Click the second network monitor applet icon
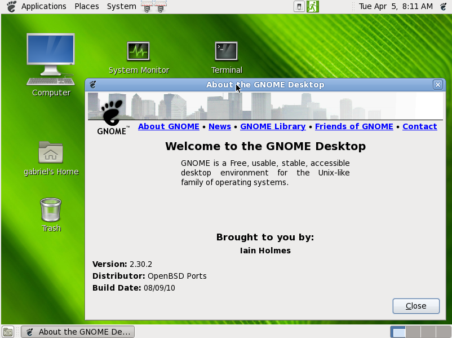This screenshot has height=338, width=452. click(161, 6)
